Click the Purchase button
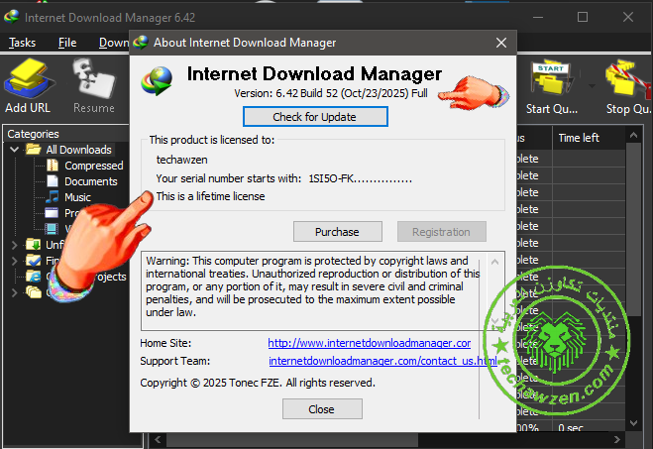Image resolution: width=653 pixels, height=449 pixels. (x=337, y=232)
